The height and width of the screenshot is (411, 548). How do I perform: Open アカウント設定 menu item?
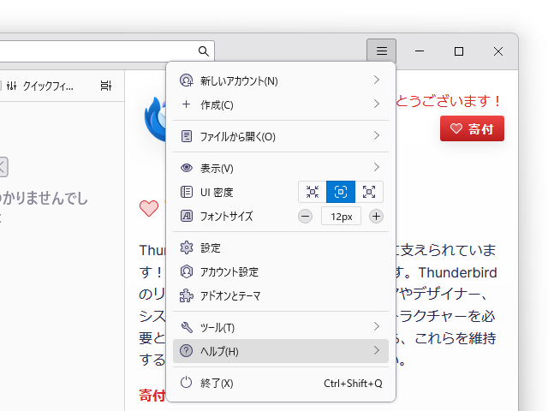281,271
